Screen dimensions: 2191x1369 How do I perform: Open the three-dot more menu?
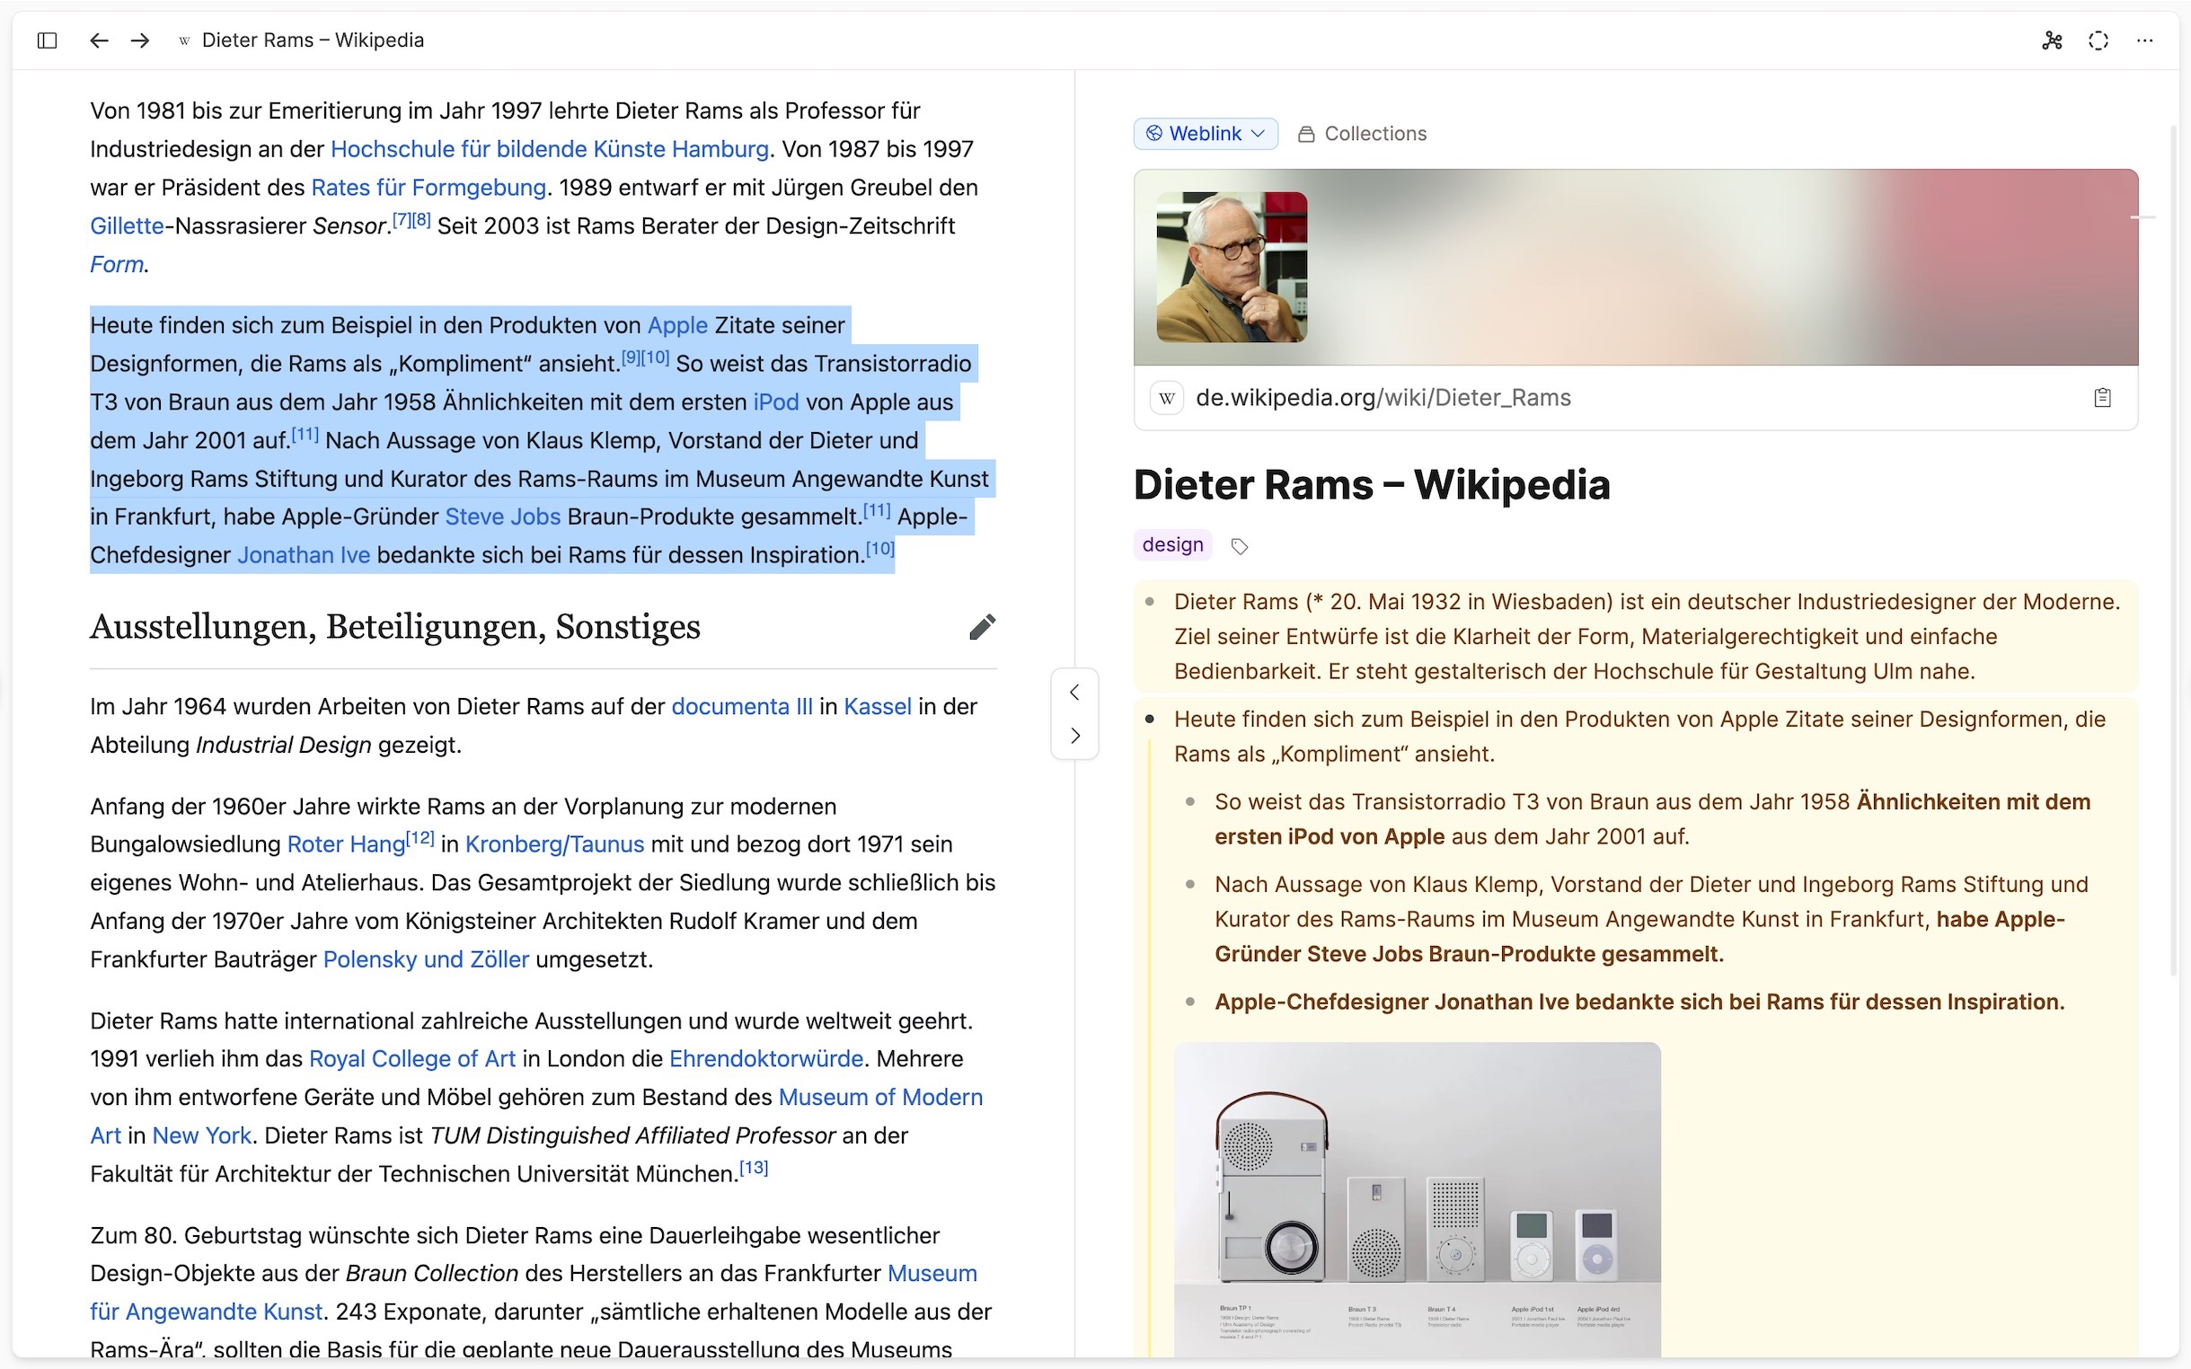[x=2145, y=40]
